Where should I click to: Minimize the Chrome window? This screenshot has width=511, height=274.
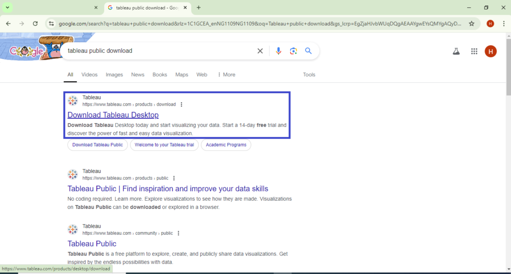[x=469, y=7]
